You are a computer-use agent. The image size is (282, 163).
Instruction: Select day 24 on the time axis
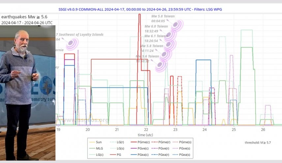204,129
